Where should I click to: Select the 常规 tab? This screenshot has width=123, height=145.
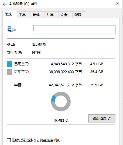(x=10, y=14)
